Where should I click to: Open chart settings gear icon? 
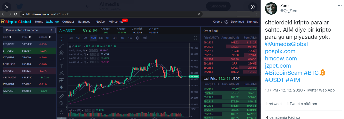[x=137, y=38]
